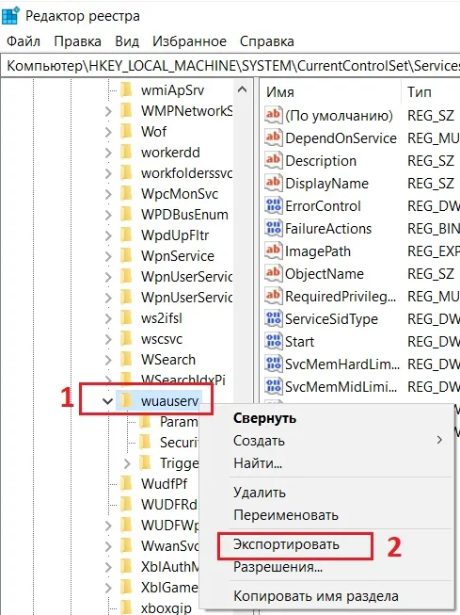The height and width of the screenshot is (615, 460).
Task: Expand the WpcMonSvc key
Action: [108, 194]
